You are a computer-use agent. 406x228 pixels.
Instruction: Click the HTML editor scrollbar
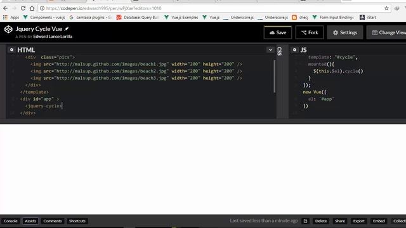[275, 76]
